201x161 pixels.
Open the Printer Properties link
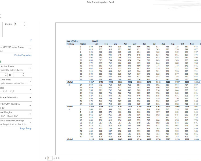point(23,55)
